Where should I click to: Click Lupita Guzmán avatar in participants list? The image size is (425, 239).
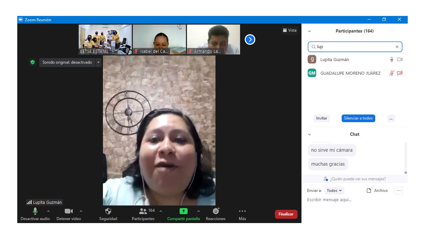click(x=312, y=59)
